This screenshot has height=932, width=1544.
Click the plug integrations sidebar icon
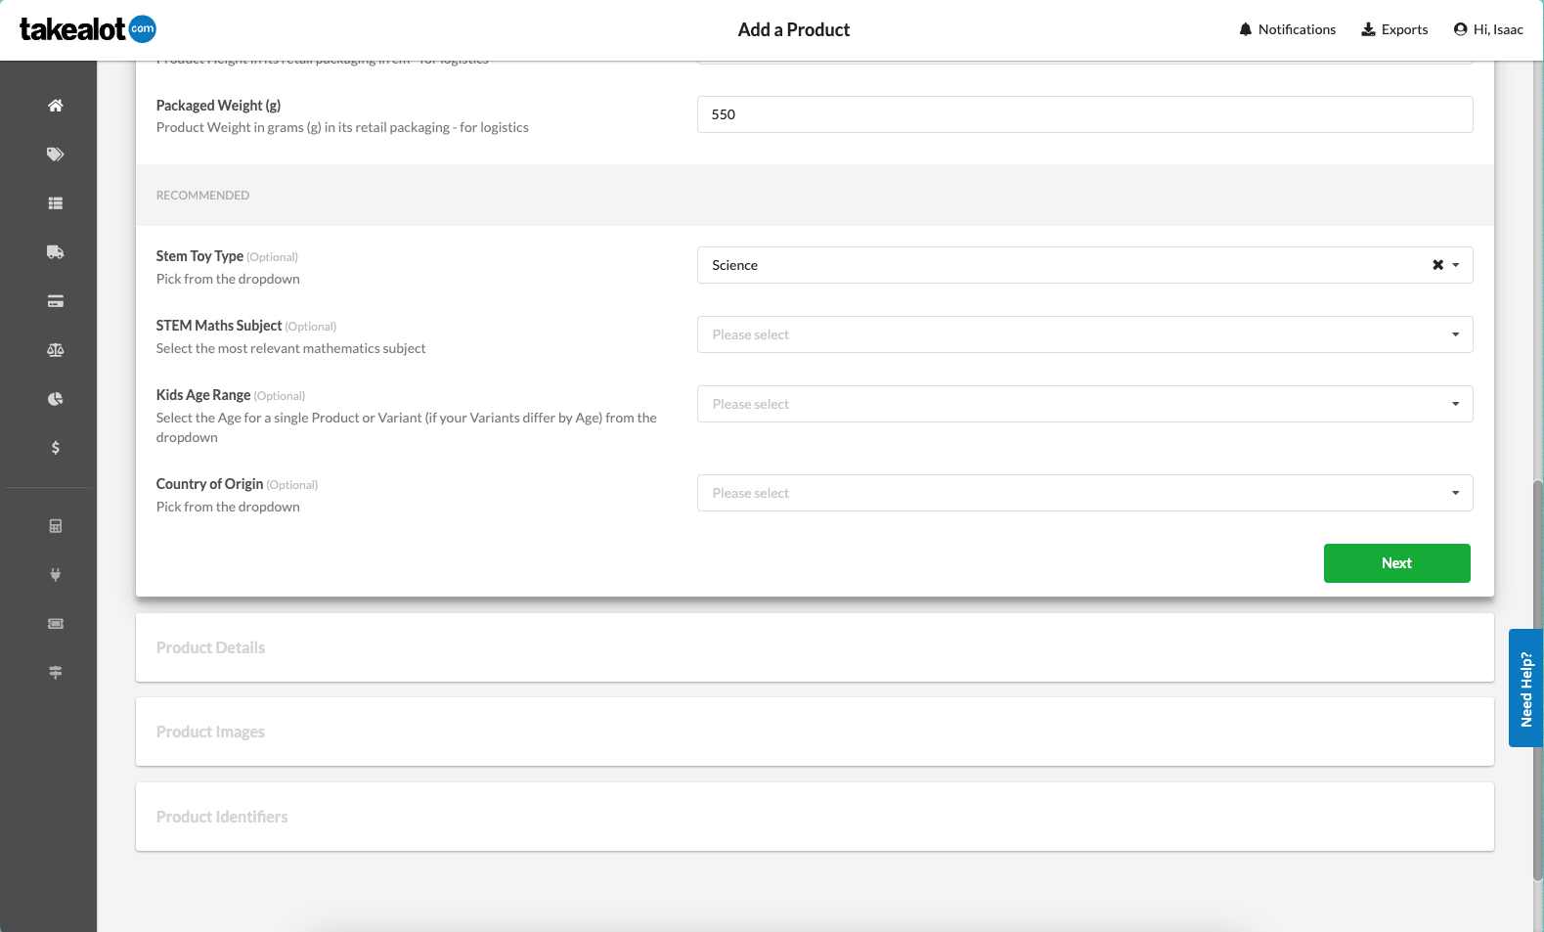click(56, 575)
